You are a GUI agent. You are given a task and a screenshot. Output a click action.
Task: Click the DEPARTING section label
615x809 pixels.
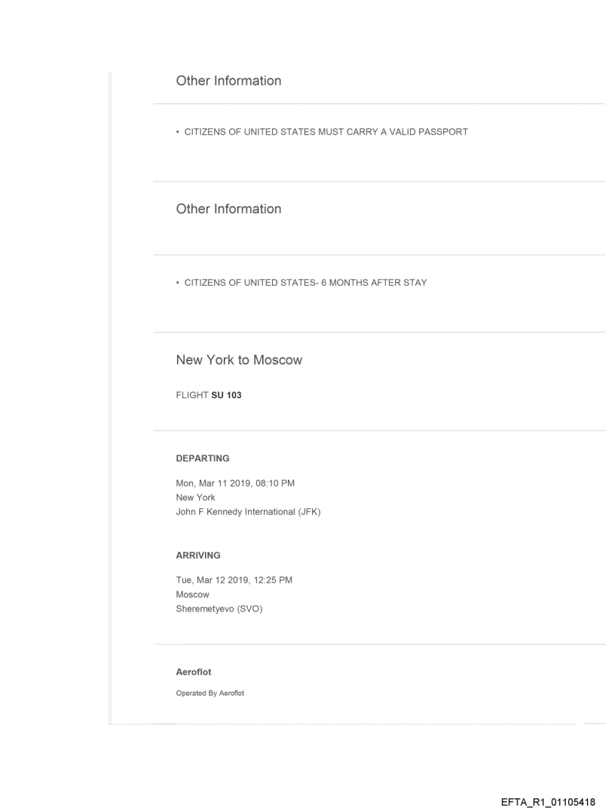[x=202, y=458]
